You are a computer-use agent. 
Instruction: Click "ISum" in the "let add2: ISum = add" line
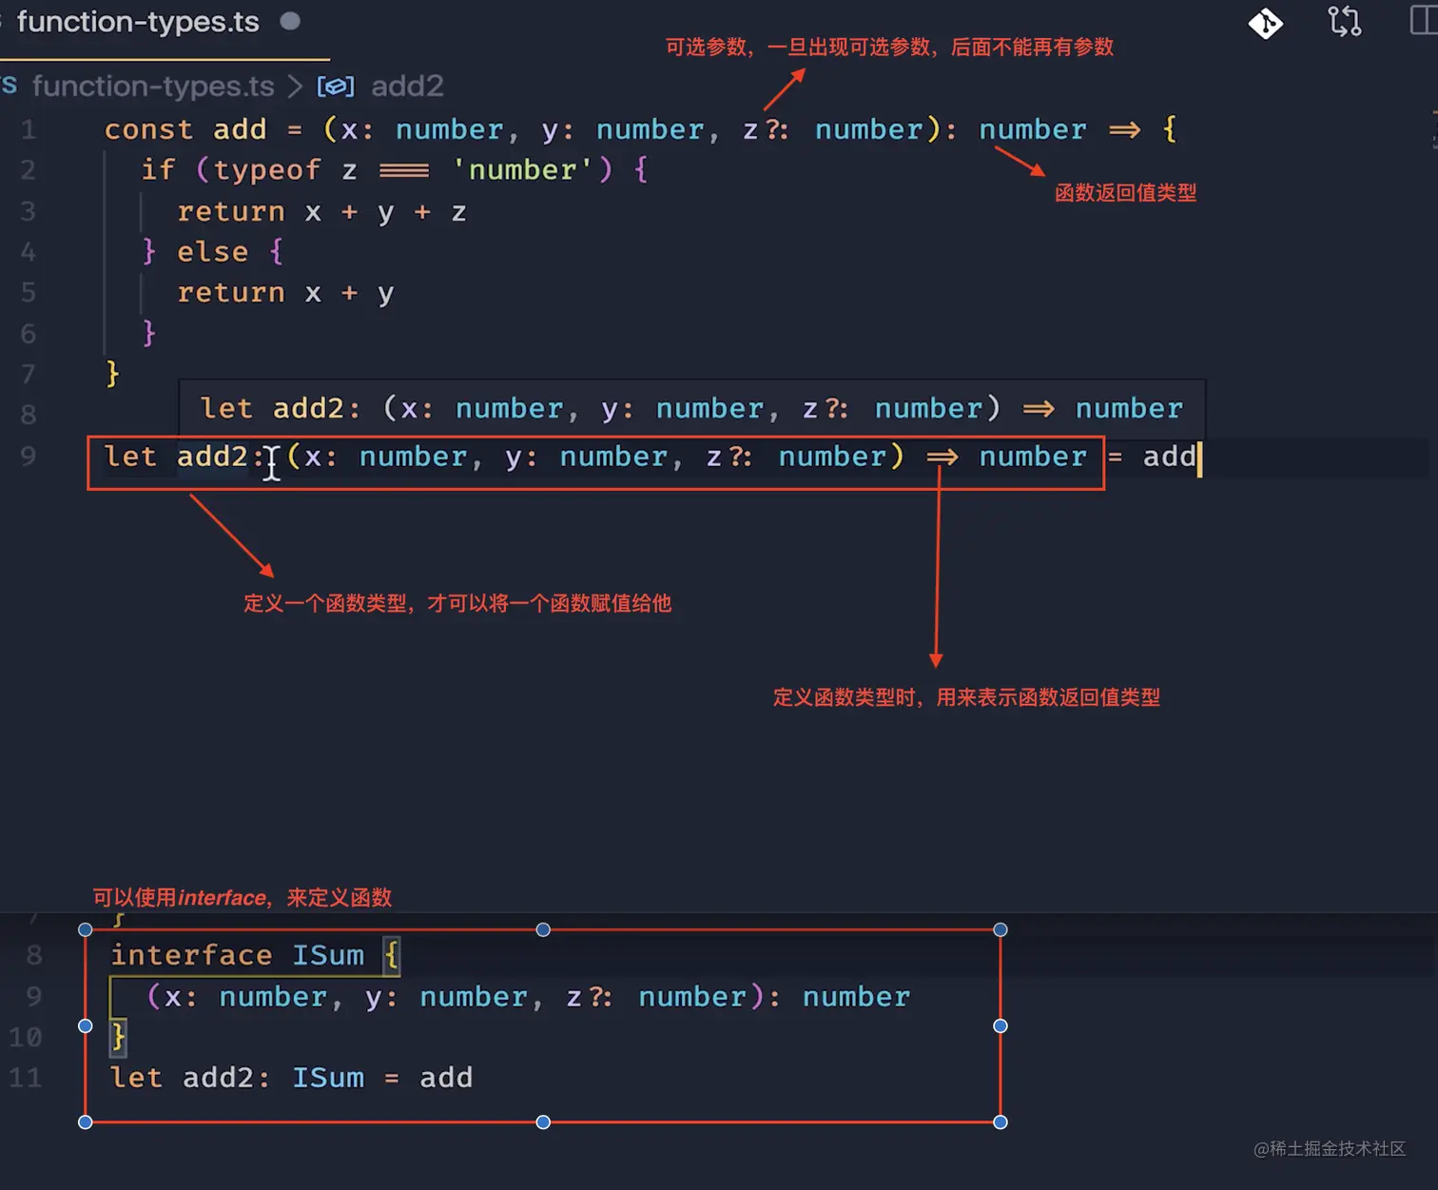(328, 1078)
